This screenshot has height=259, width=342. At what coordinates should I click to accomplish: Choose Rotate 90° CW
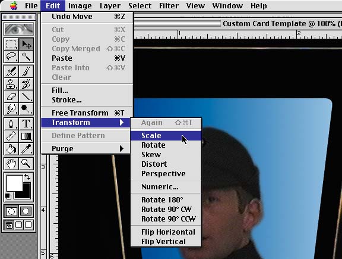pos(166,210)
